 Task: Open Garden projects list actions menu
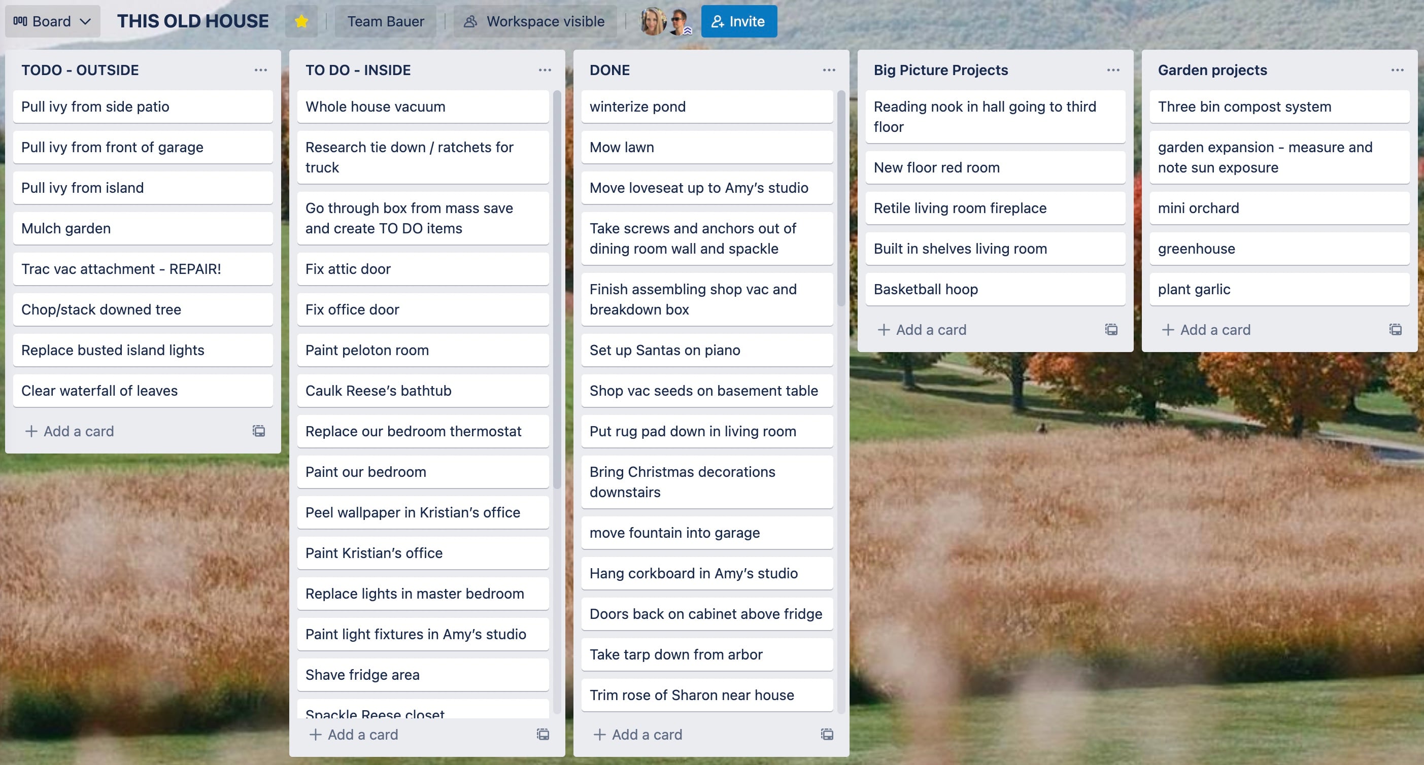[1397, 70]
